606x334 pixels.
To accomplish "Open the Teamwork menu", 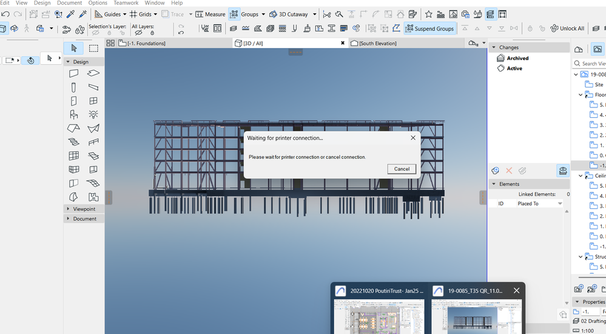I will tap(126, 3).
